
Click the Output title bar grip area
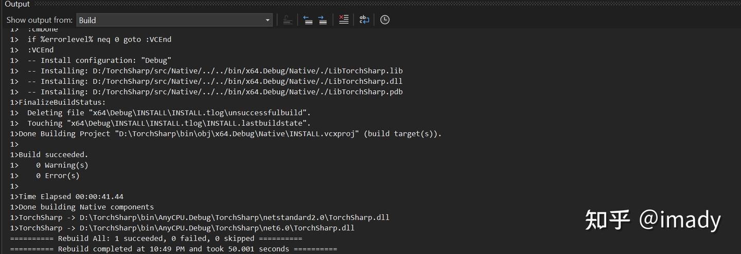click(386, 4)
